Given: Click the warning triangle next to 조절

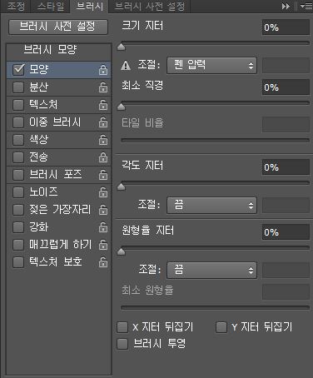Looking at the screenshot, I should 126,66.
